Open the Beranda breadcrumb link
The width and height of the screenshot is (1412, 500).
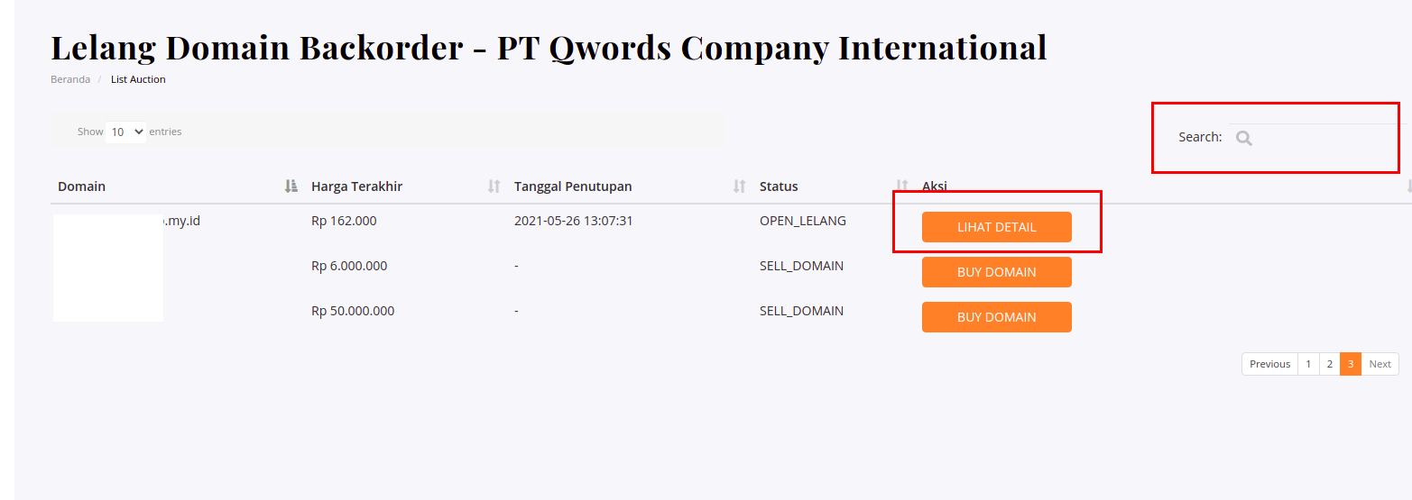pos(70,79)
